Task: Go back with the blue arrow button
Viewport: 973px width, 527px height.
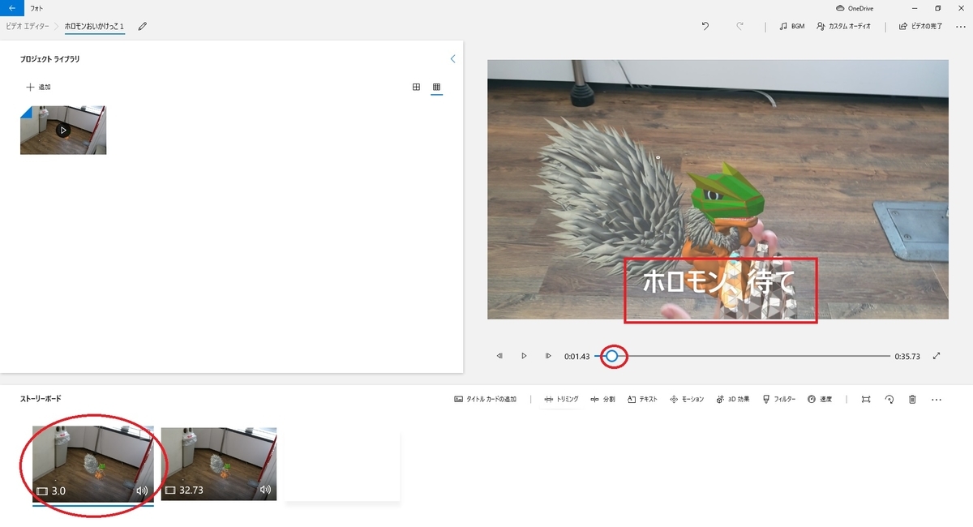Action: tap(11, 8)
